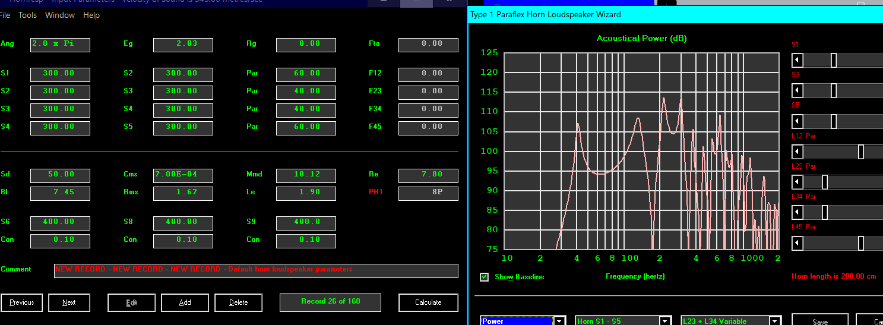
Task: Click the Record 26 of 160 box
Action: tap(330, 302)
